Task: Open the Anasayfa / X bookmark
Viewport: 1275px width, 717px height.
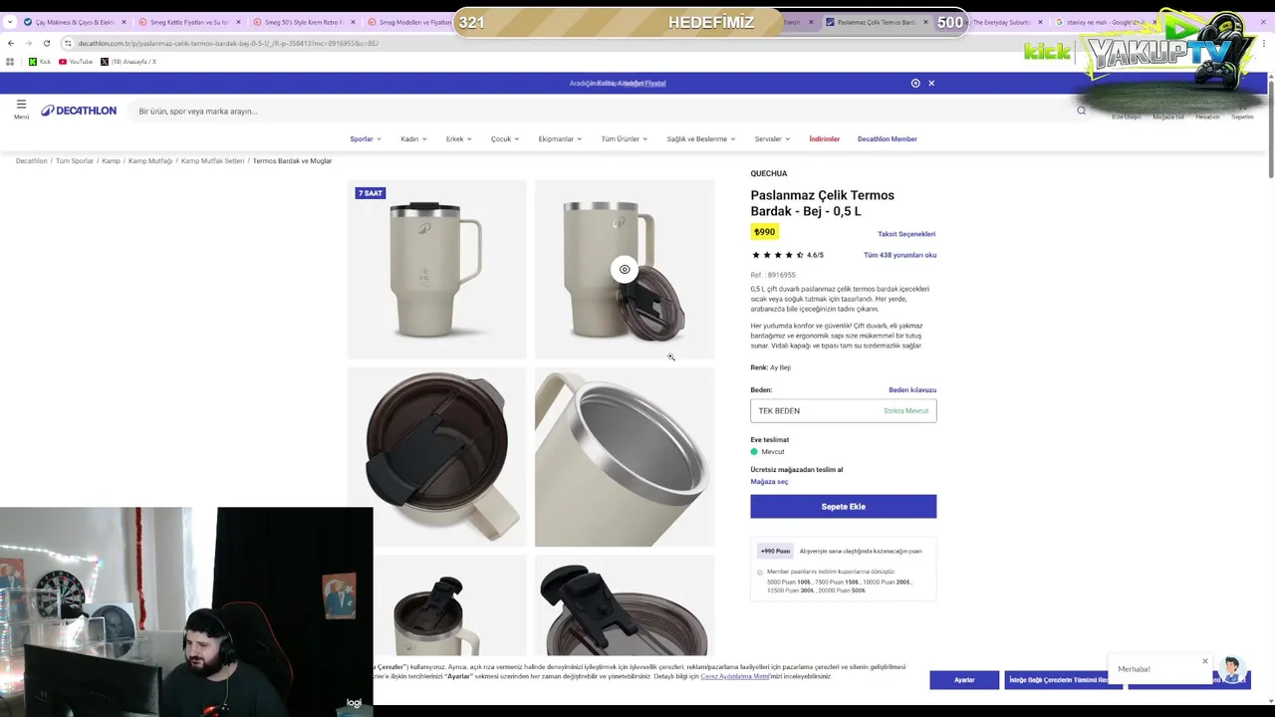Action: pyautogui.click(x=128, y=62)
